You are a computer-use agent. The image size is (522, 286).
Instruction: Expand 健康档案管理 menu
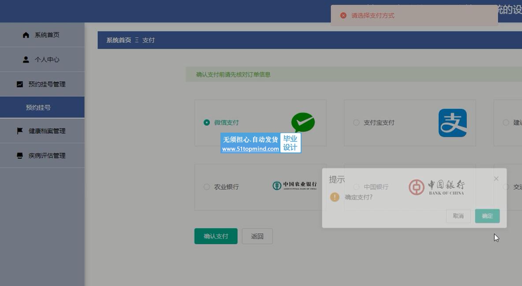point(42,131)
